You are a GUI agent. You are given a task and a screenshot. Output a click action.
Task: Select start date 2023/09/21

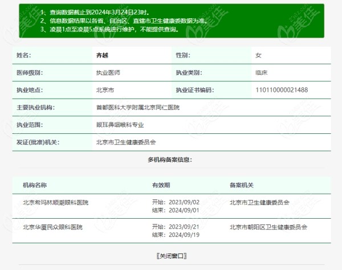click(184, 227)
